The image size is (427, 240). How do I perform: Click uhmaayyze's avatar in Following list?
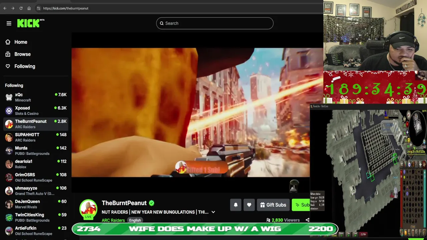point(9,191)
